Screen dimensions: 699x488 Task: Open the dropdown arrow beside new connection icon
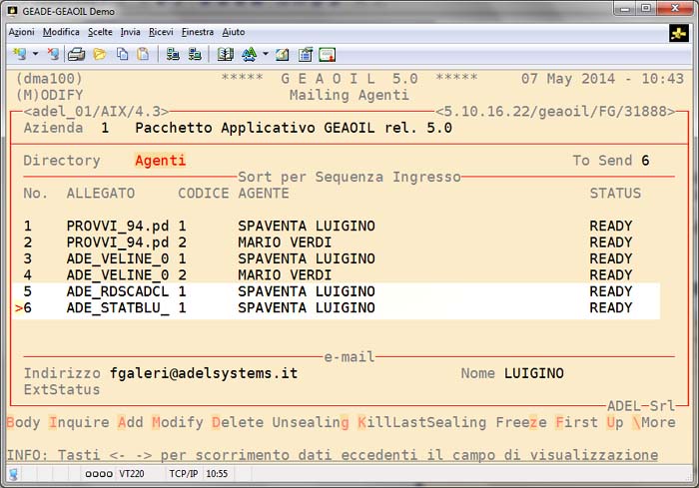click(x=36, y=54)
